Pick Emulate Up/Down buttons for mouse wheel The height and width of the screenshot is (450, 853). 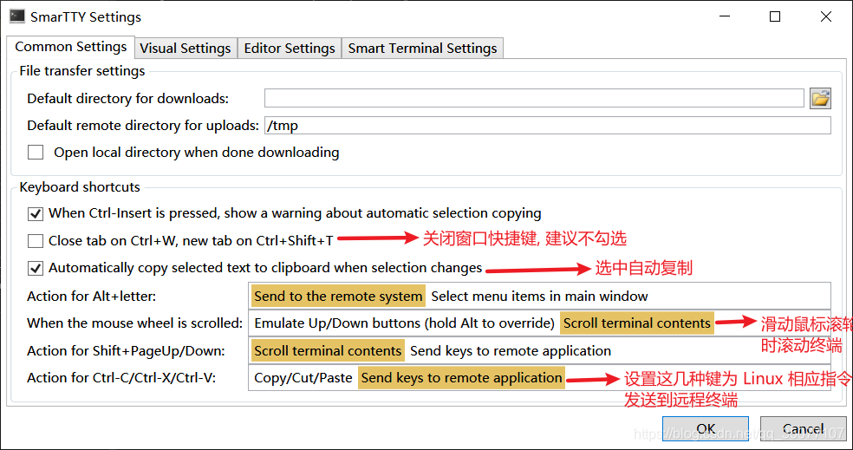(404, 323)
